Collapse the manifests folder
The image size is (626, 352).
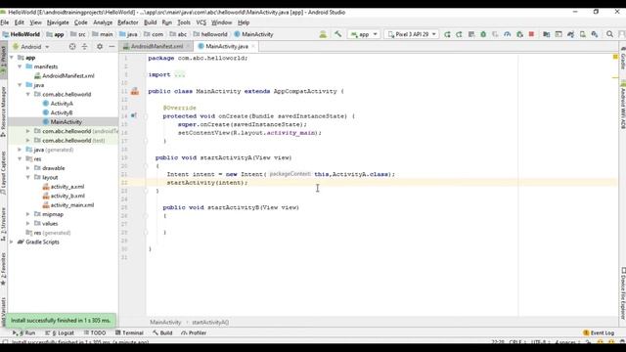pos(20,66)
